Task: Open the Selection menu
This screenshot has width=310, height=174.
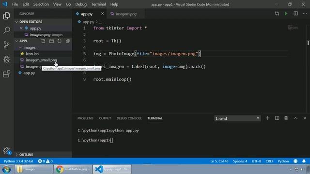Action: tap(41, 4)
